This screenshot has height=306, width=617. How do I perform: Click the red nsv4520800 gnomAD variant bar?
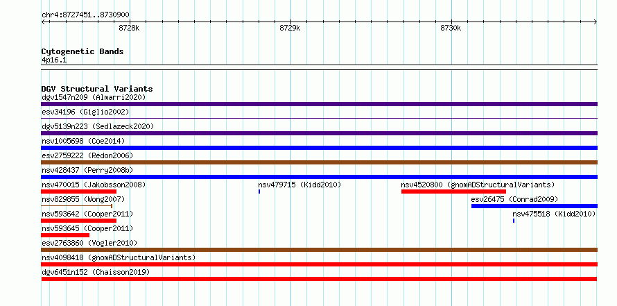coord(453,192)
